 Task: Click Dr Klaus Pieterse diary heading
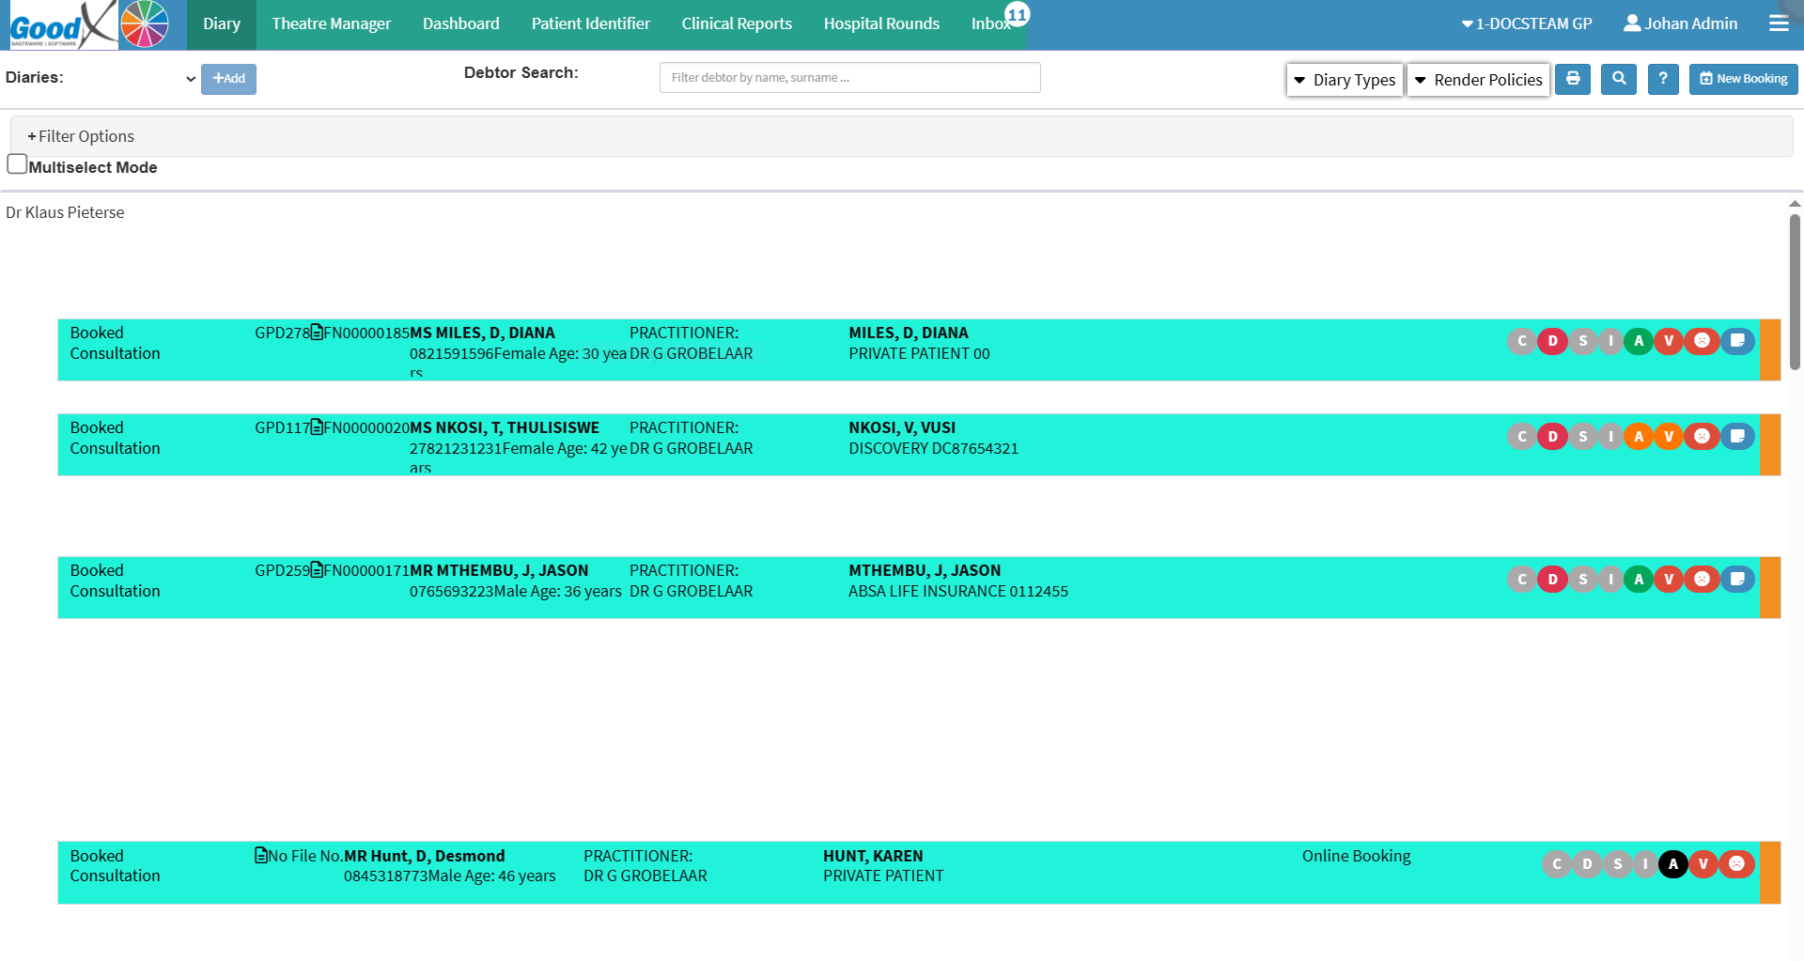point(65,212)
